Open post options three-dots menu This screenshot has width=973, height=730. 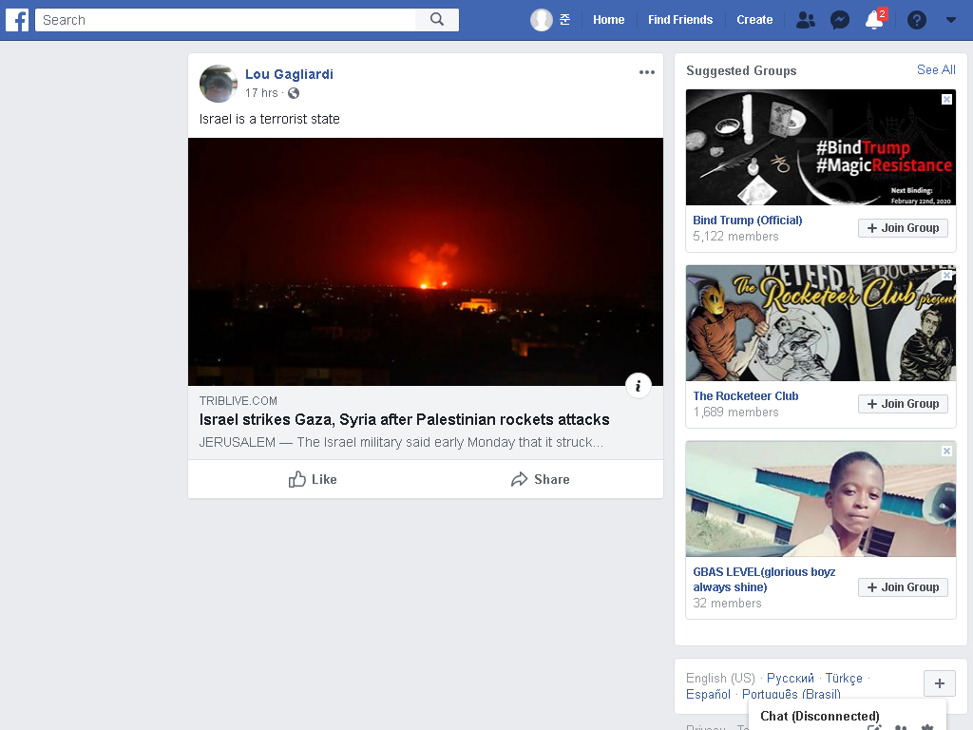pos(646,72)
